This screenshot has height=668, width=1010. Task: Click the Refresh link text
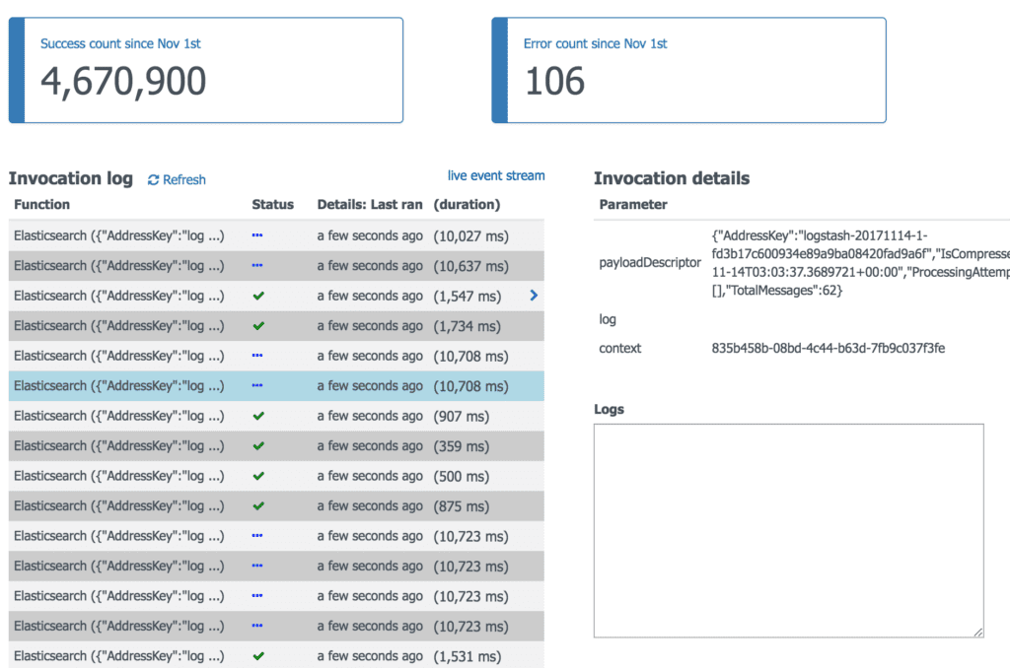click(182, 179)
